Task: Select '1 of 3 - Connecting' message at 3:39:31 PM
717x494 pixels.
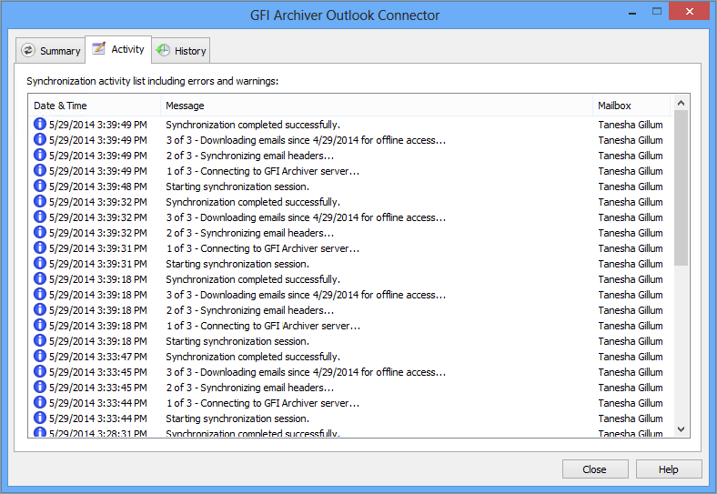Action: 262,248
